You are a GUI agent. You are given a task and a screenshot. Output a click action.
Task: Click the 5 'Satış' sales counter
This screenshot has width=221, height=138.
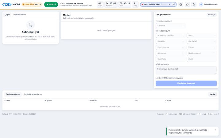point(135,4)
